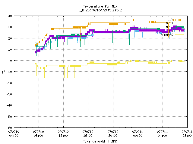Click the green NPD1 legend line sample
The image size is (193, 144).
179,23
